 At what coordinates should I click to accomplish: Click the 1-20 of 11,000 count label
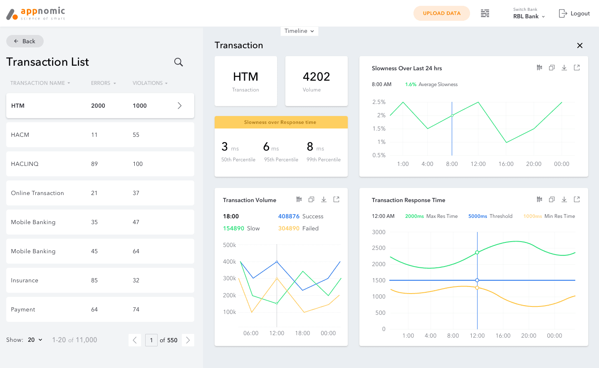74,340
